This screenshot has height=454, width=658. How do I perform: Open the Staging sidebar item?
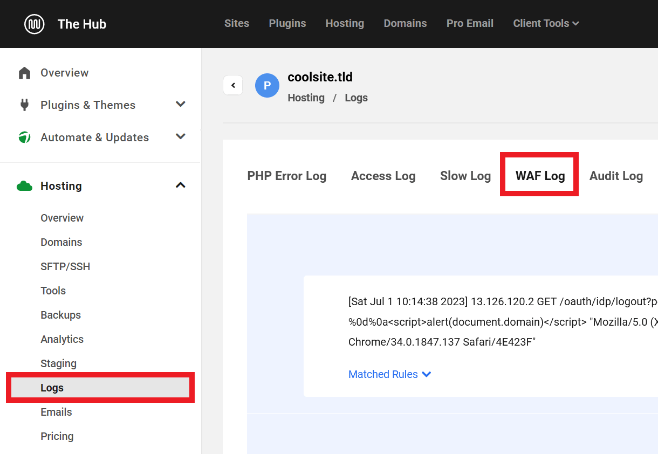tap(58, 363)
